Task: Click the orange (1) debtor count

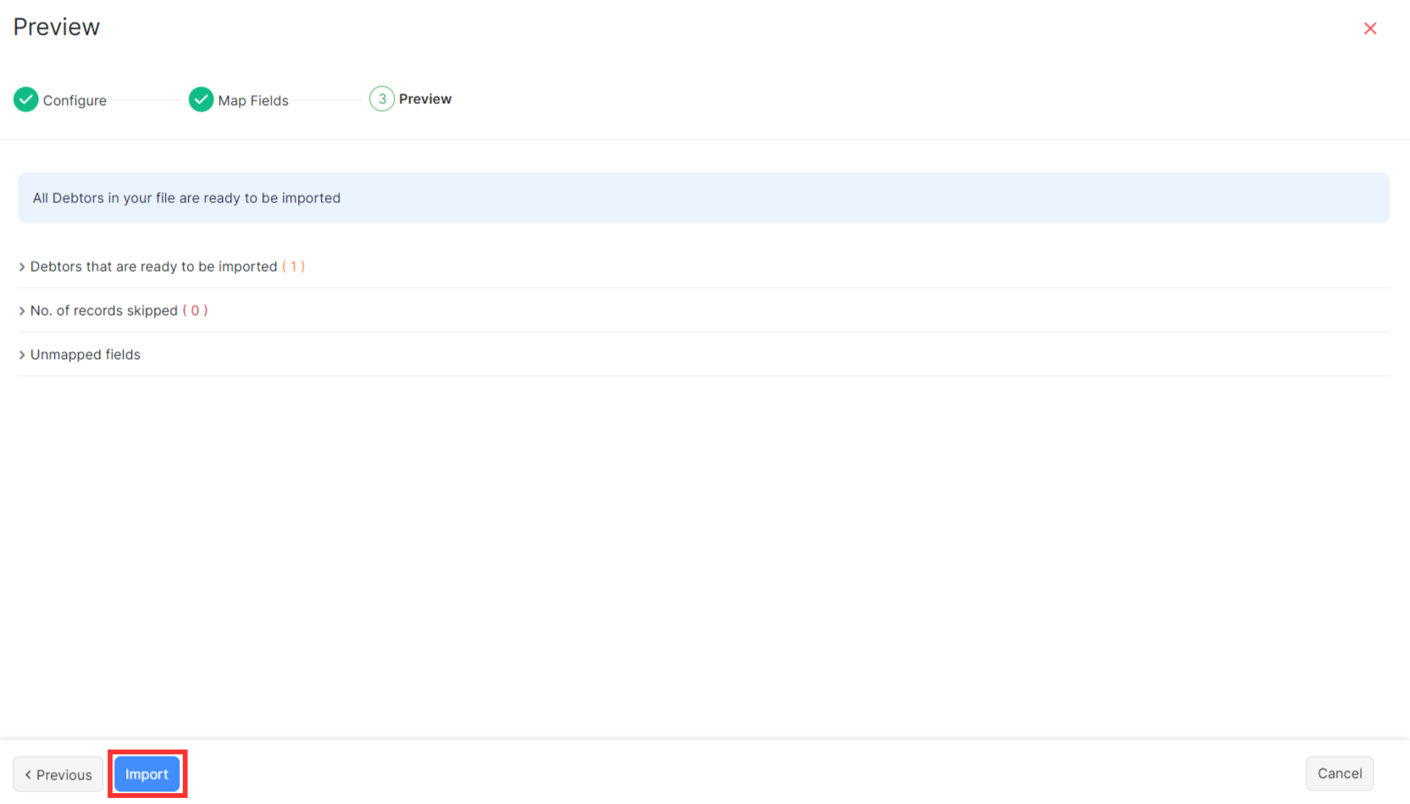Action: (293, 267)
